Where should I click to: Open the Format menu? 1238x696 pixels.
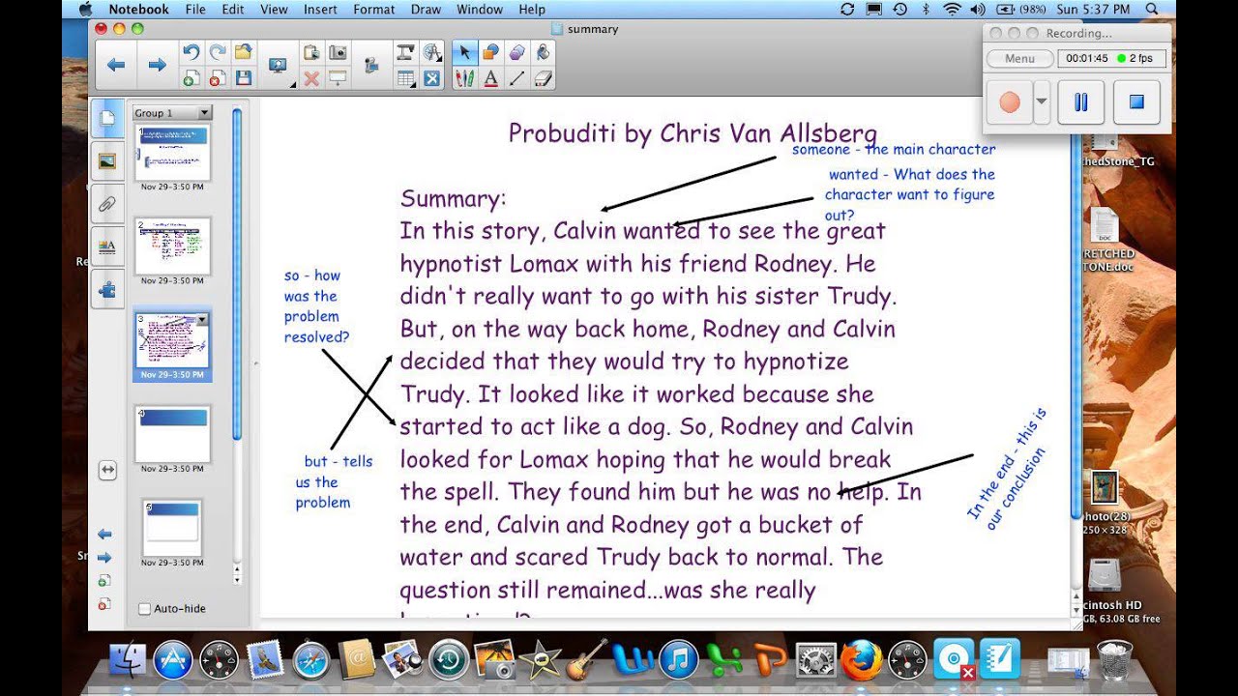(x=374, y=9)
